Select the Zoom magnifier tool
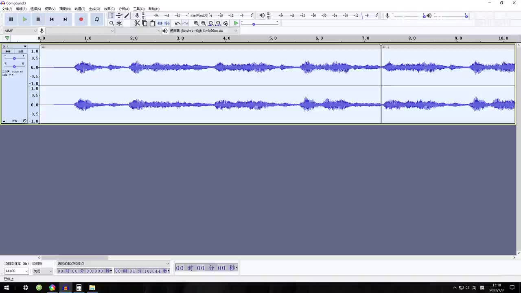 tap(112, 23)
